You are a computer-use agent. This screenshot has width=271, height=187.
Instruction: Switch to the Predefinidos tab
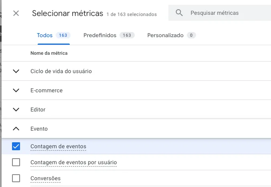click(x=100, y=35)
